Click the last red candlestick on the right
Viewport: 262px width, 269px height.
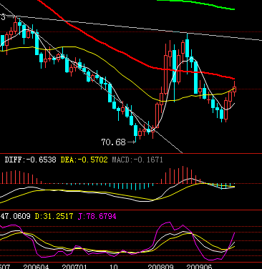click(235, 89)
